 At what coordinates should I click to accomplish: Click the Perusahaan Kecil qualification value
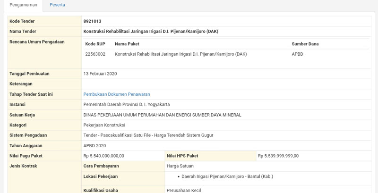[x=184, y=190]
